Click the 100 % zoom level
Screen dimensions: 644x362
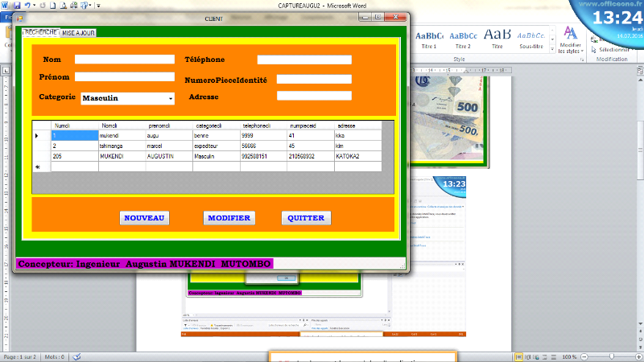[569, 357]
